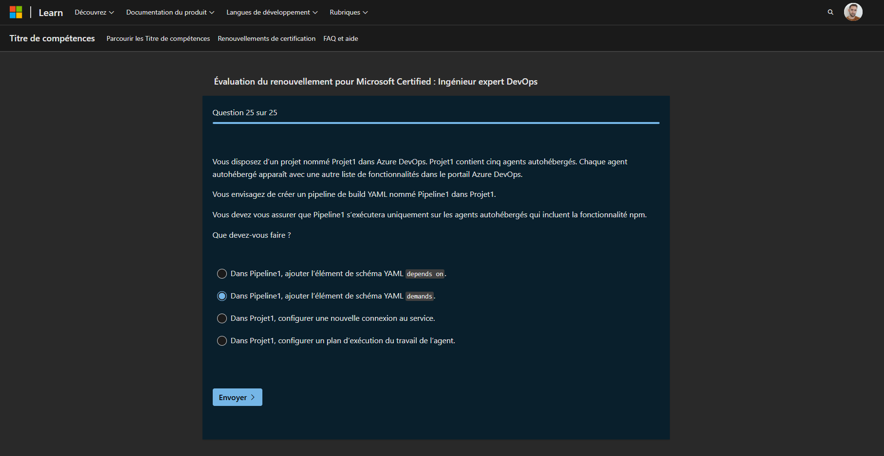
Task: Expand the Rubriques menu
Action: coord(348,12)
